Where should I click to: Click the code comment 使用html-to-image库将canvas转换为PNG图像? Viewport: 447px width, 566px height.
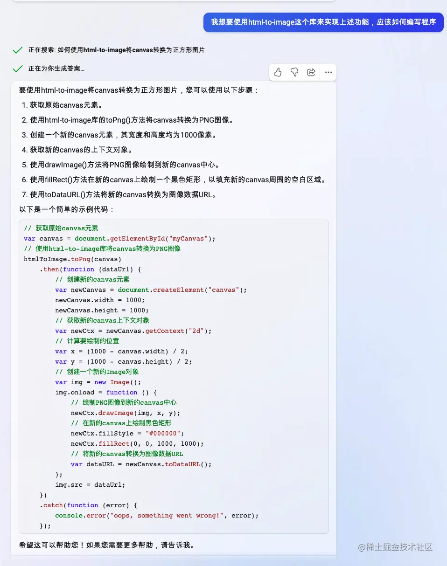click(x=102, y=248)
